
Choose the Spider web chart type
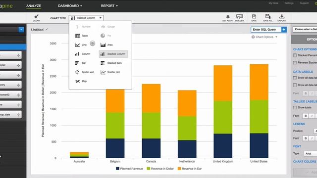(85, 72)
